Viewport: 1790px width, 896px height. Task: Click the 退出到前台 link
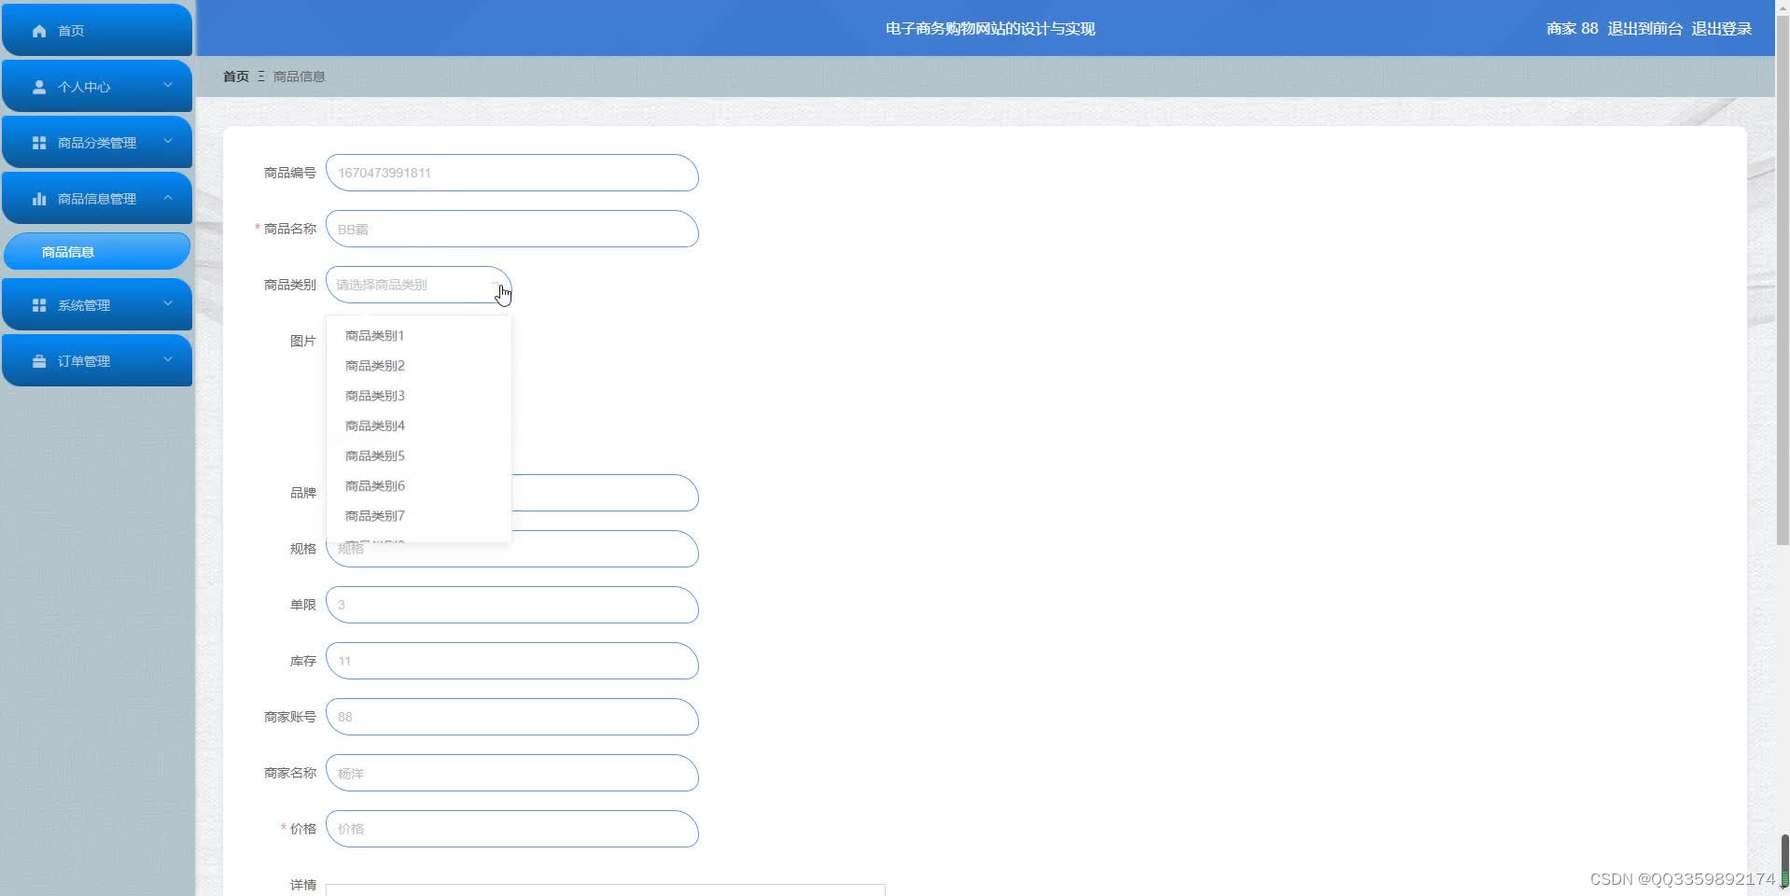1644,29
